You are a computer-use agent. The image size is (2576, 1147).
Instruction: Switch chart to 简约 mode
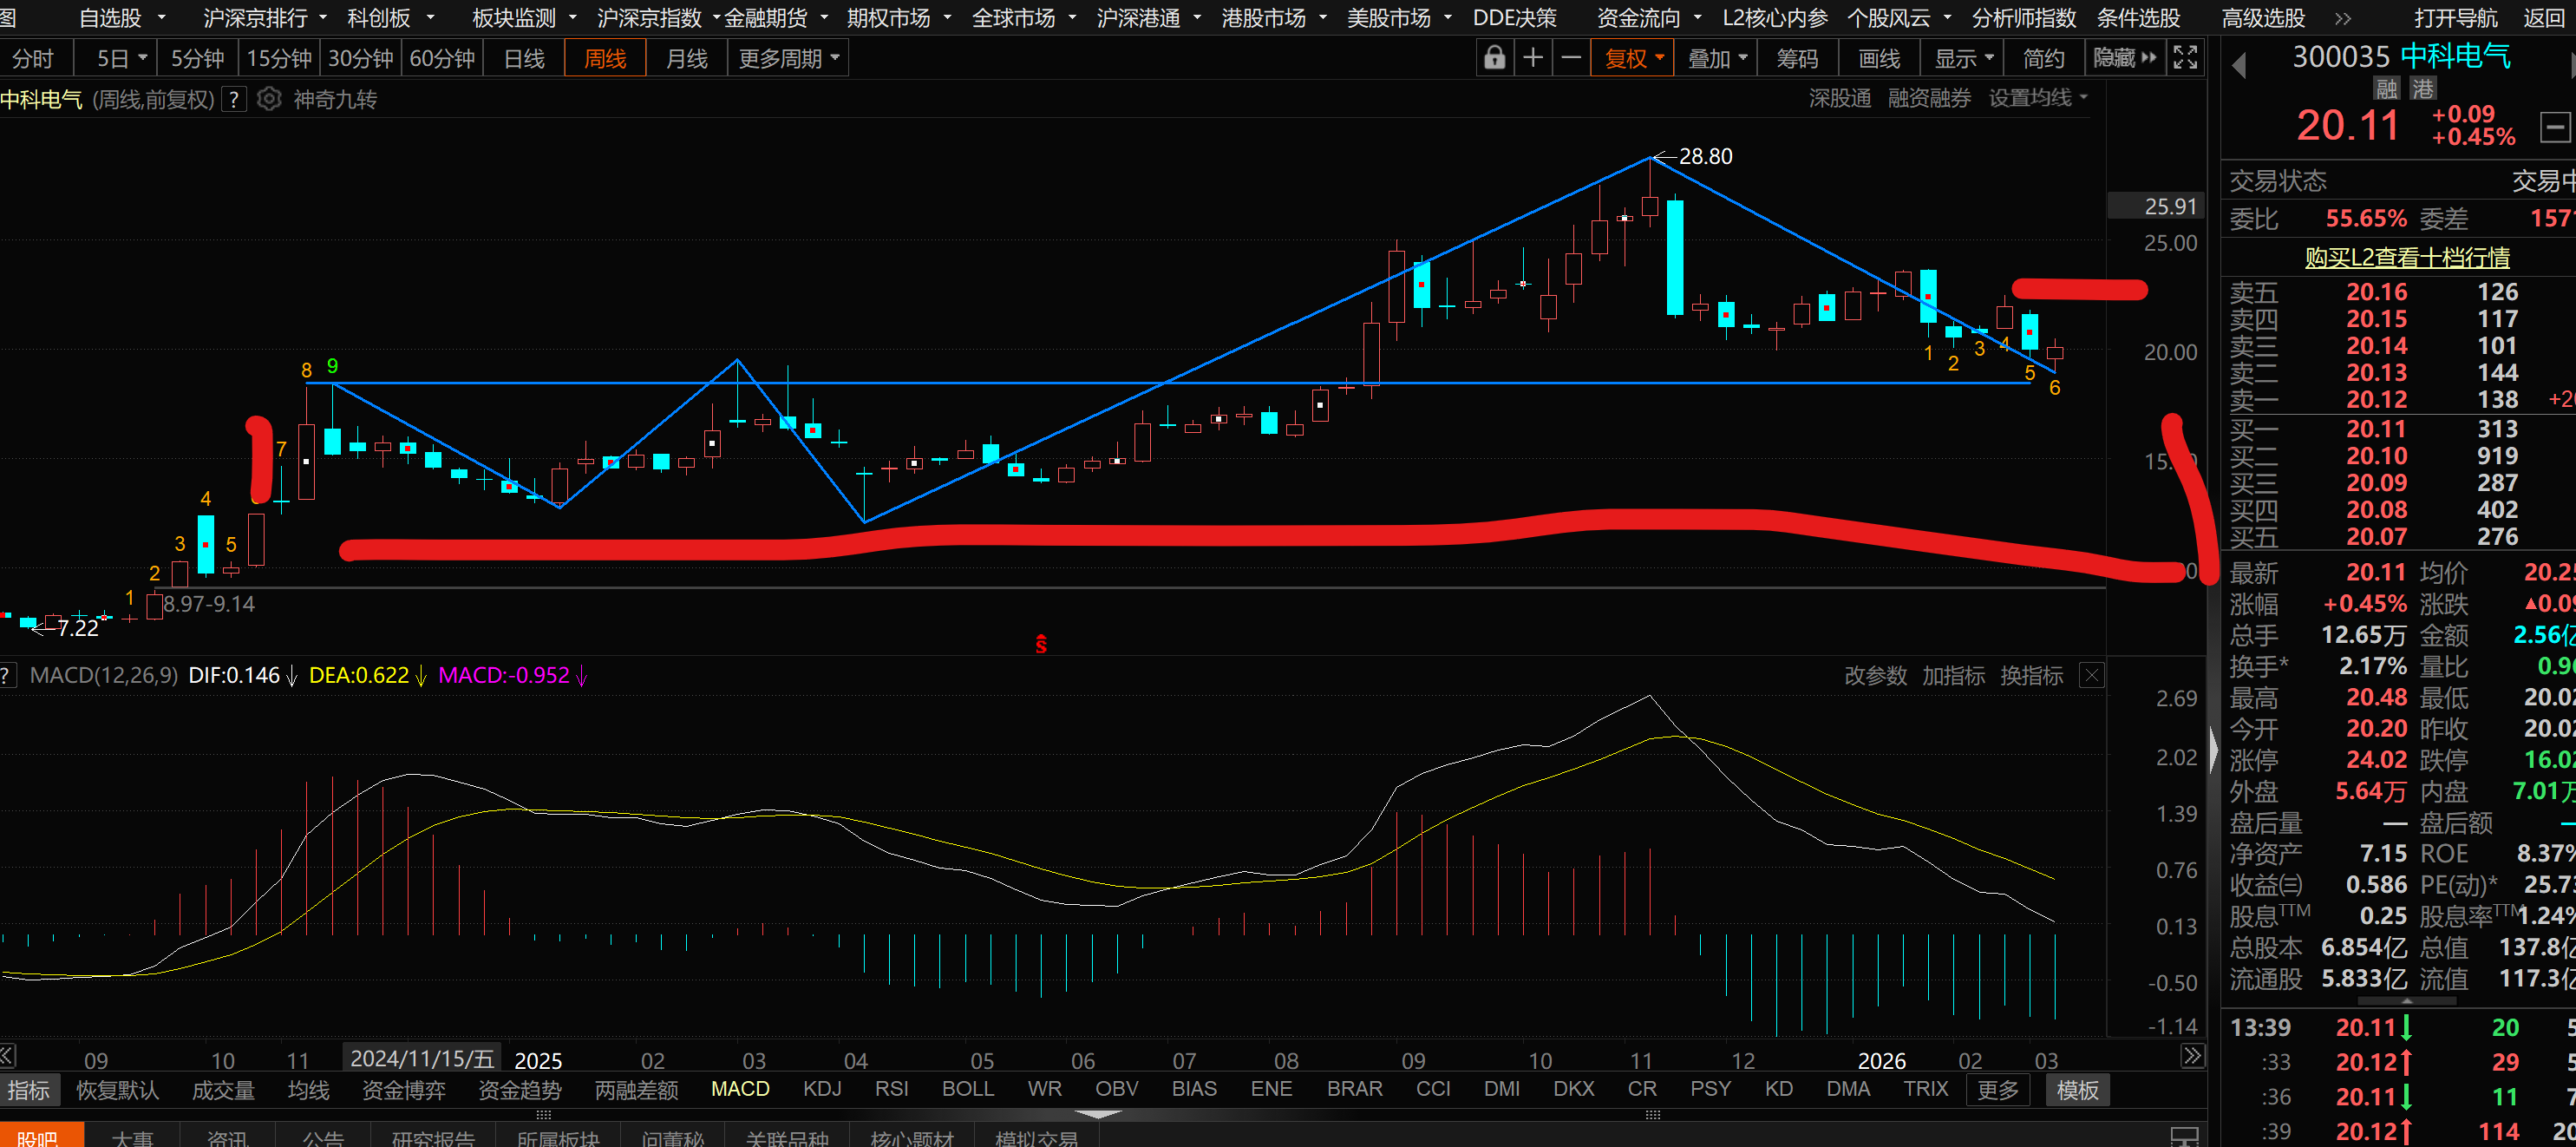click(x=2043, y=58)
